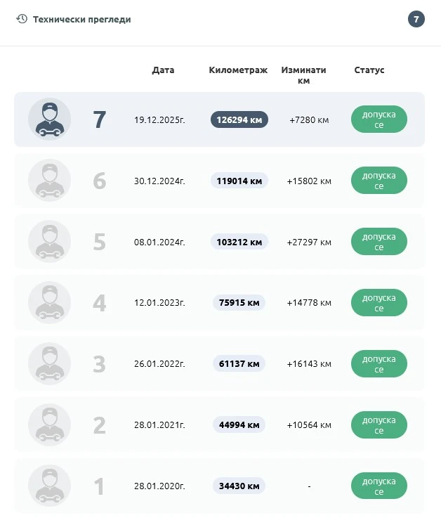
Task: Click the Дата column header
Action: pyautogui.click(x=163, y=70)
